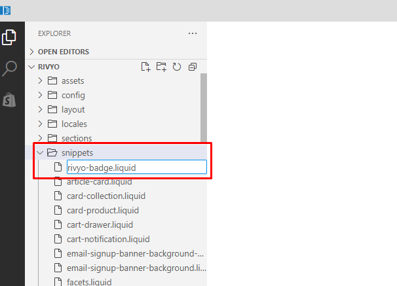Click the EXPLORER panel title
The image size is (397, 286).
[x=54, y=33]
